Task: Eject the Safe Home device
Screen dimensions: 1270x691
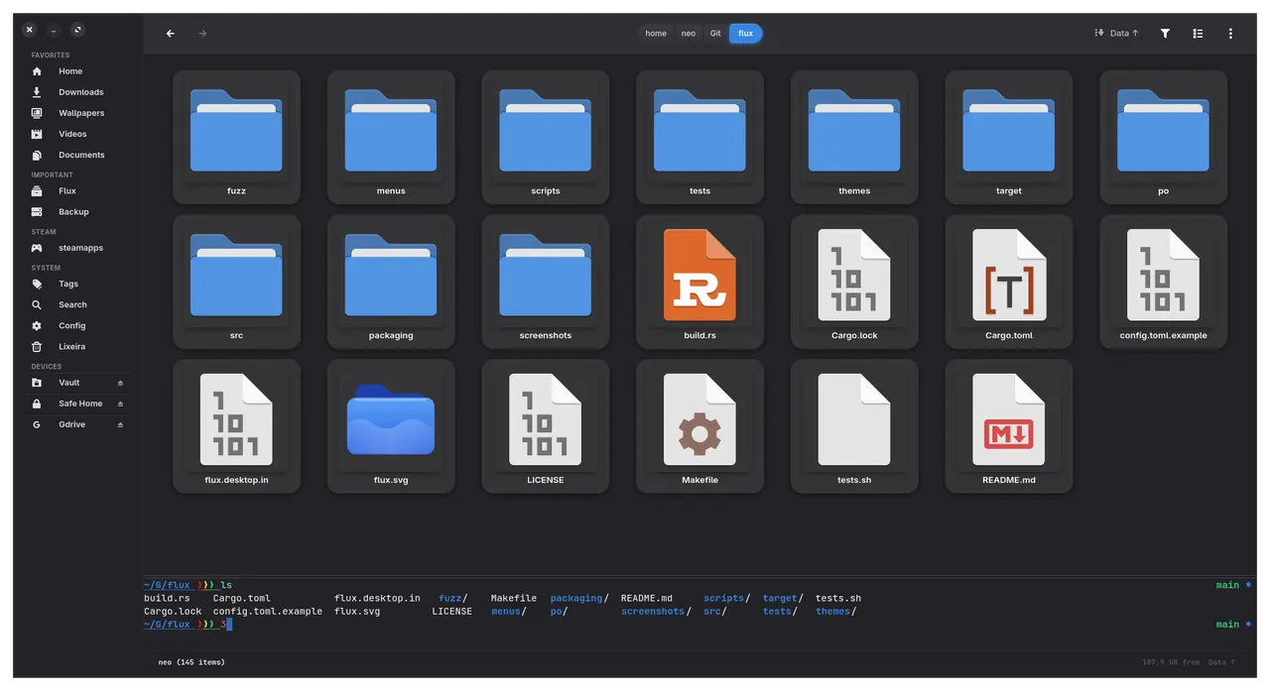Action: pos(121,403)
